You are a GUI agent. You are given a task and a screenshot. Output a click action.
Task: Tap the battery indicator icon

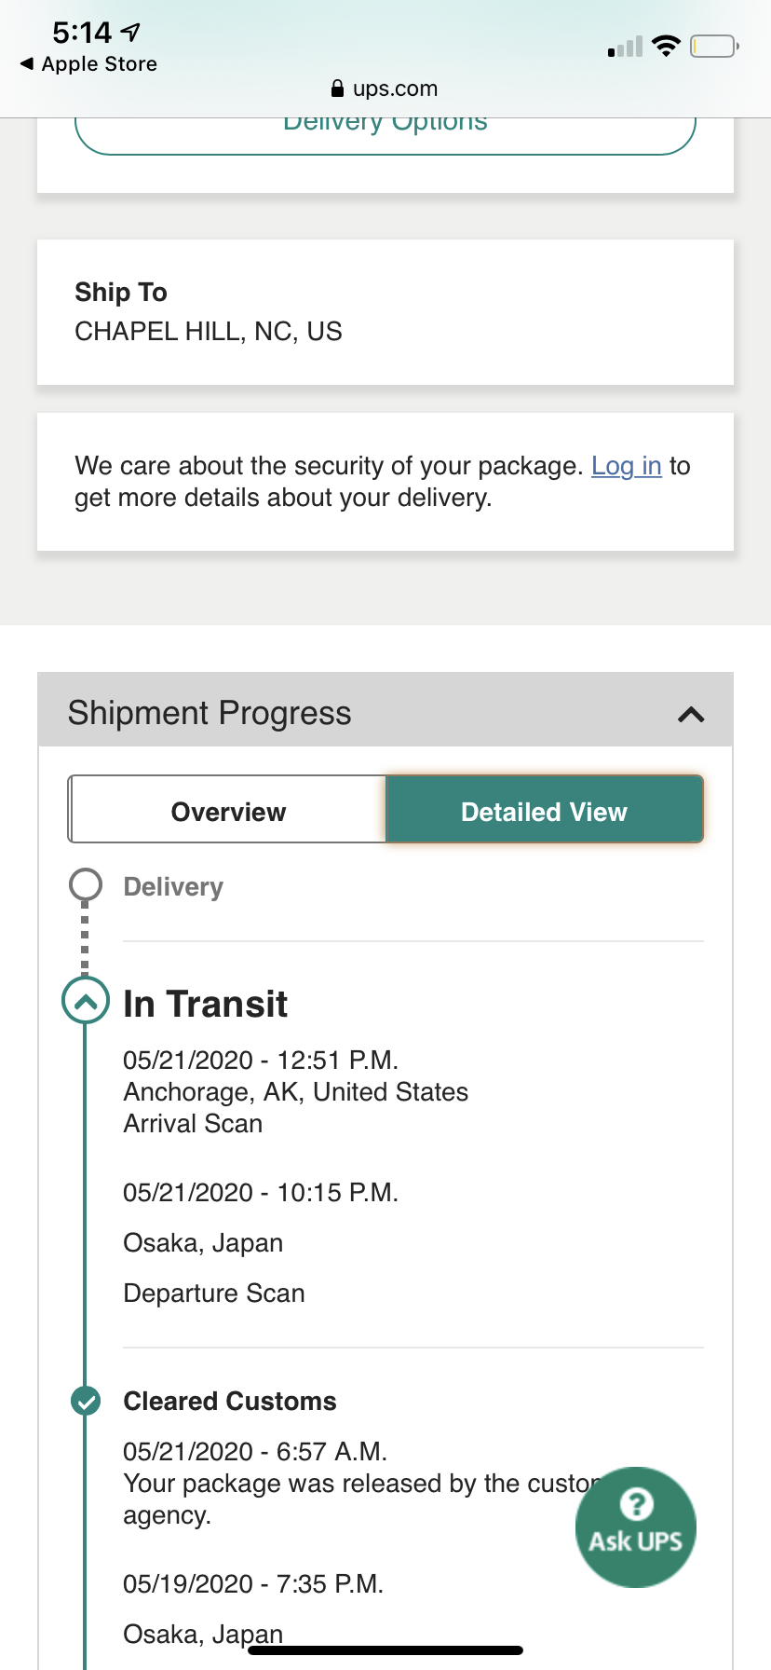[x=714, y=46]
